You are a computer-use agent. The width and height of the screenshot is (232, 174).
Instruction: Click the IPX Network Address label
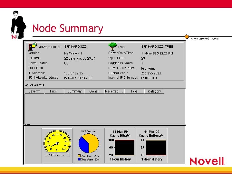[x=43, y=78]
